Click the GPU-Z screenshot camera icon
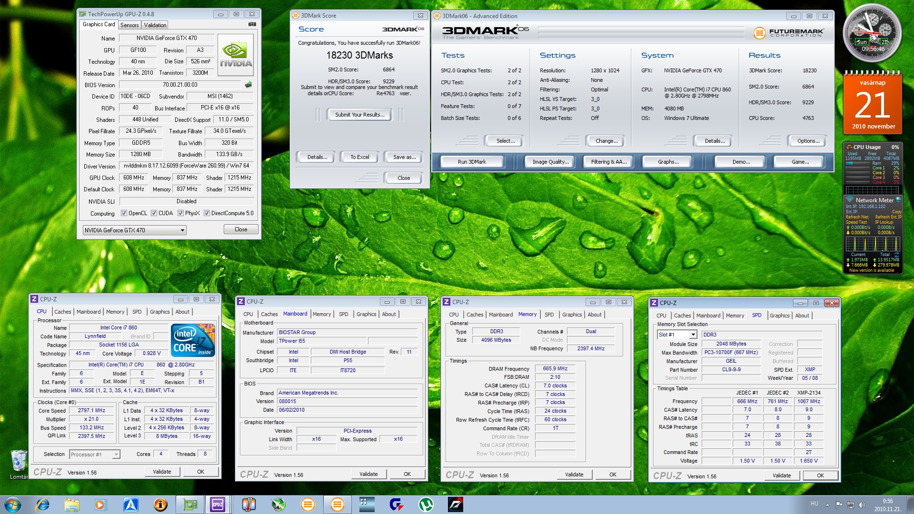Viewport: 914px width, 514px height. point(252,24)
